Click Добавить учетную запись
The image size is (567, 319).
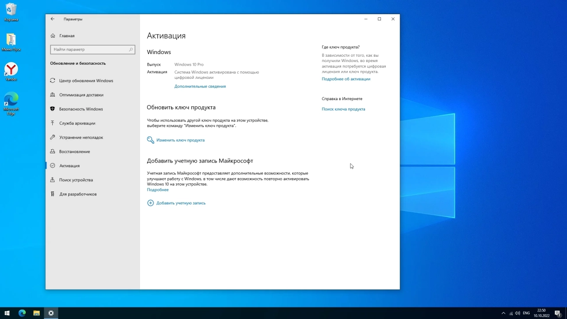click(181, 203)
